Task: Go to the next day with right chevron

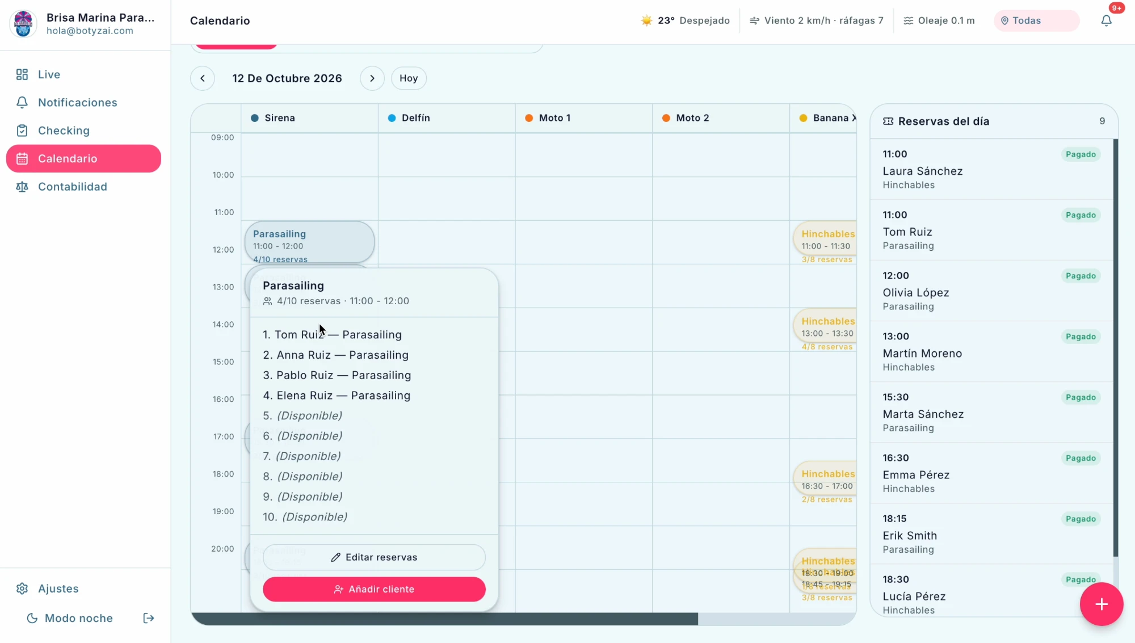Action: click(372, 78)
